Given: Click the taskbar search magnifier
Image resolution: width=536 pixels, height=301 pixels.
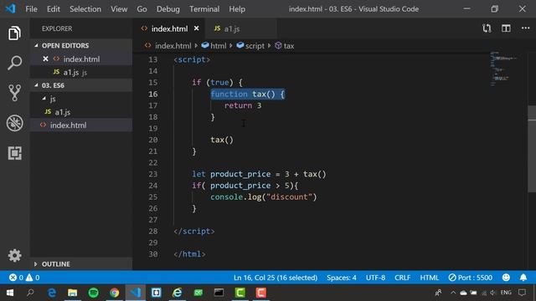Looking at the screenshot, I should click(x=30, y=293).
